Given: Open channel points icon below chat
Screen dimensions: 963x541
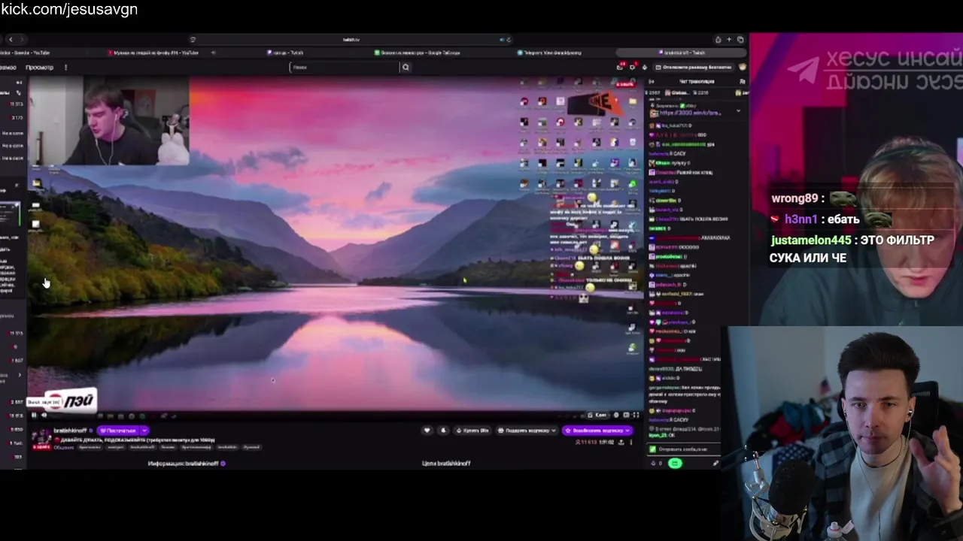Looking at the screenshot, I should coord(655,463).
